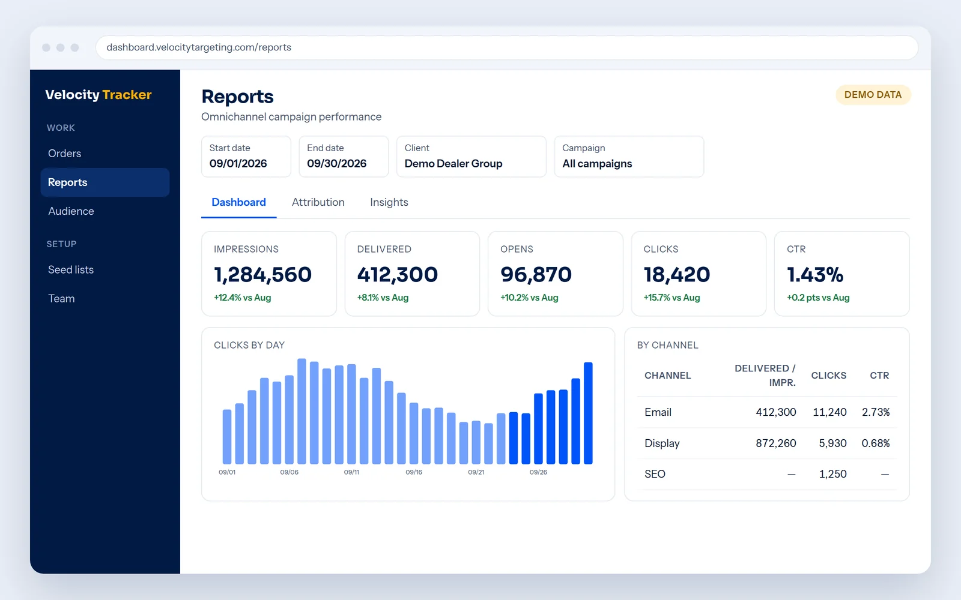This screenshot has width=961, height=600.
Task: Click the 09/26 axis label
Action: [538, 472]
